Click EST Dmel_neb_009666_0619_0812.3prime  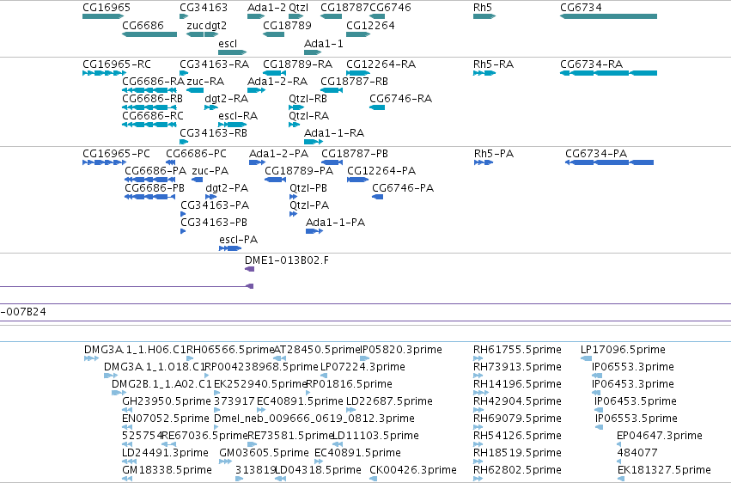click(314, 419)
